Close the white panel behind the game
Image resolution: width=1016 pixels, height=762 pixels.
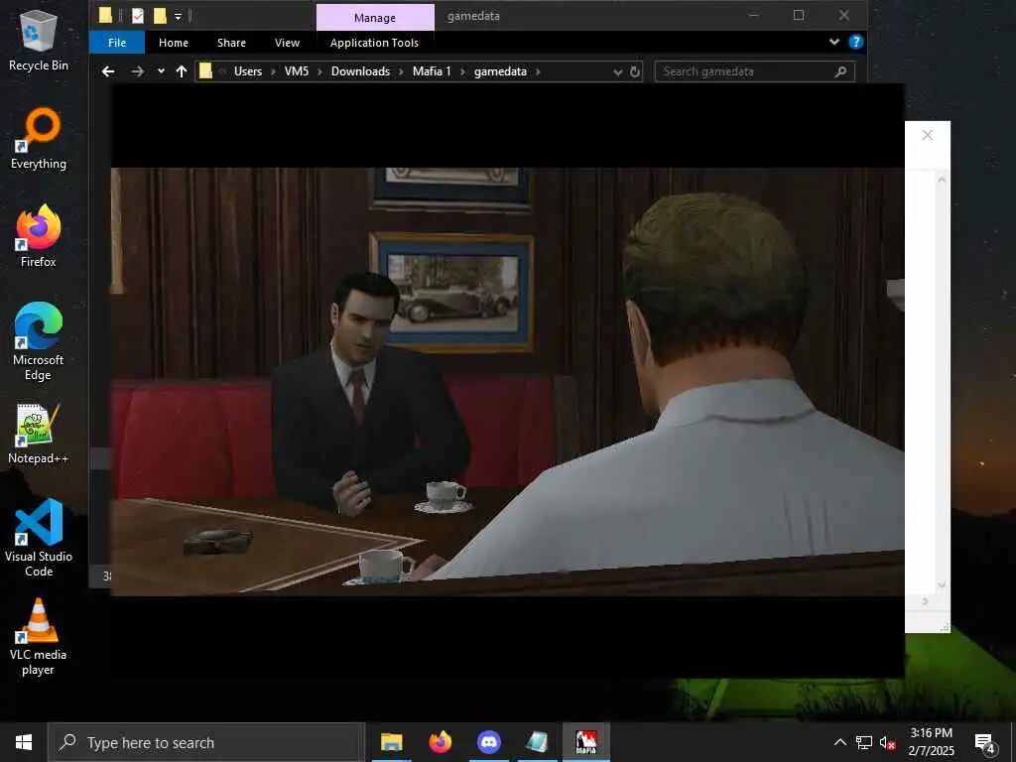pyautogui.click(x=928, y=135)
